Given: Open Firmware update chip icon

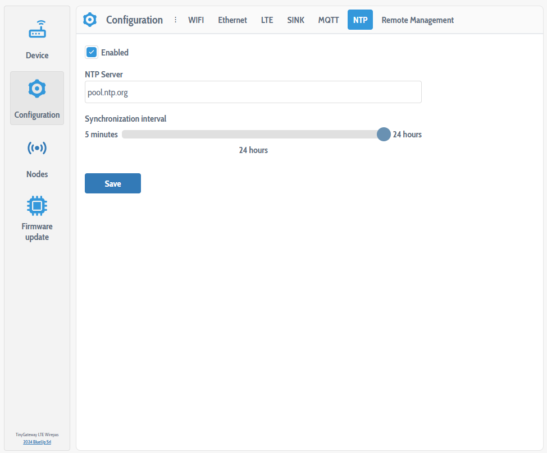Looking at the screenshot, I should [x=37, y=206].
